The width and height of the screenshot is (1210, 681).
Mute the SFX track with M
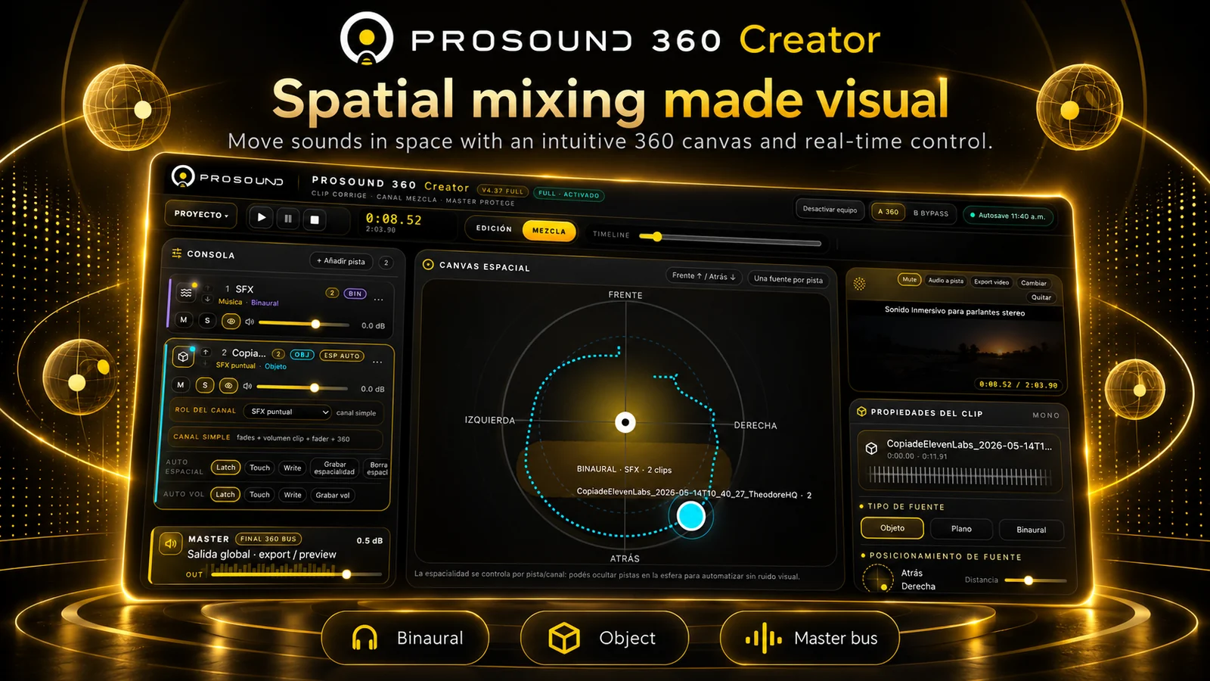[x=184, y=320]
